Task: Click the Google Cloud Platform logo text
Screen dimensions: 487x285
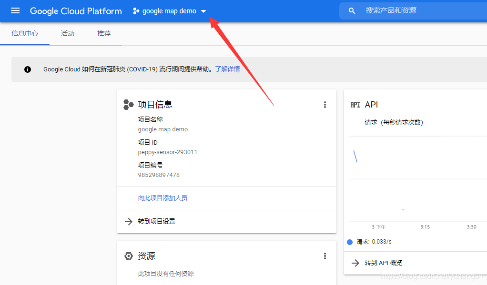Action: click(x=76, y=11)
